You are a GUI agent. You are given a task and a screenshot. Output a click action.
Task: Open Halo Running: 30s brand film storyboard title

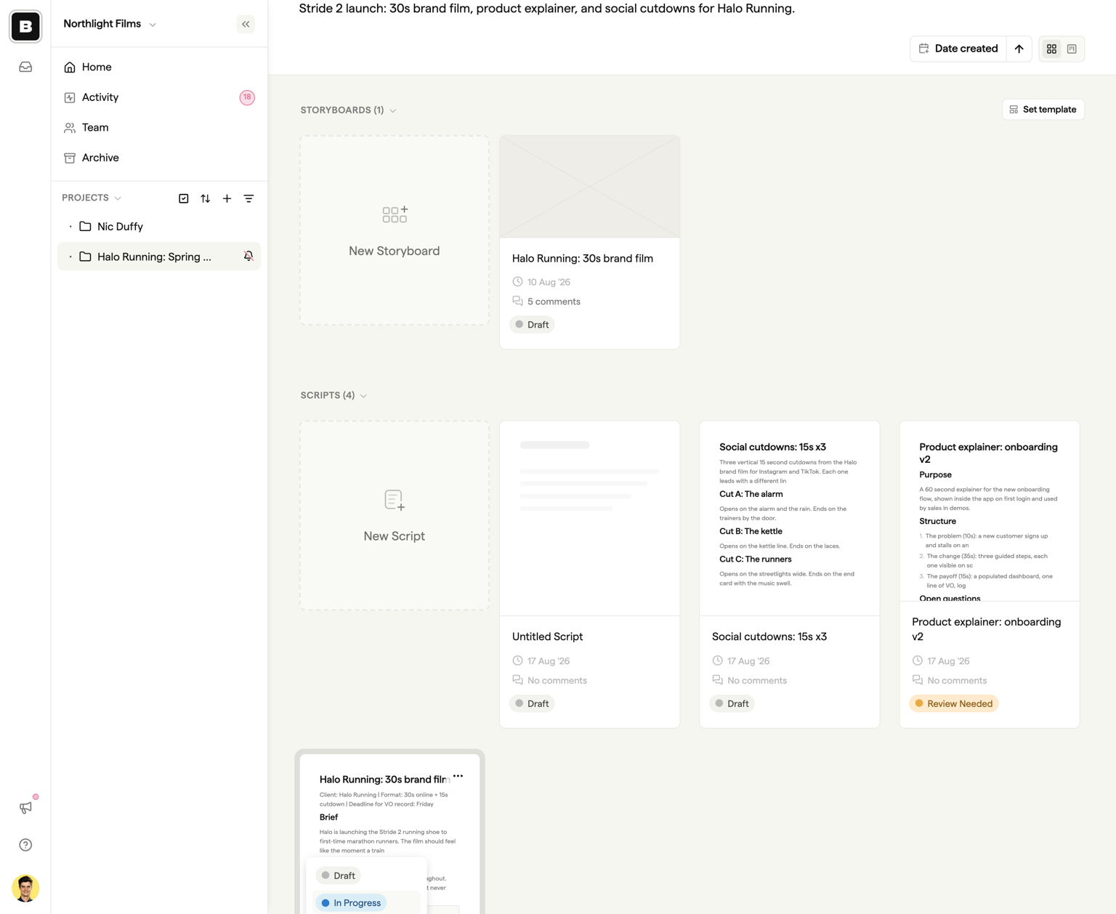point(583,259)
